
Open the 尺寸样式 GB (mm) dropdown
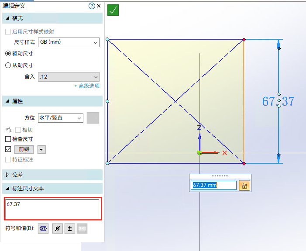[x=69, y=42]
